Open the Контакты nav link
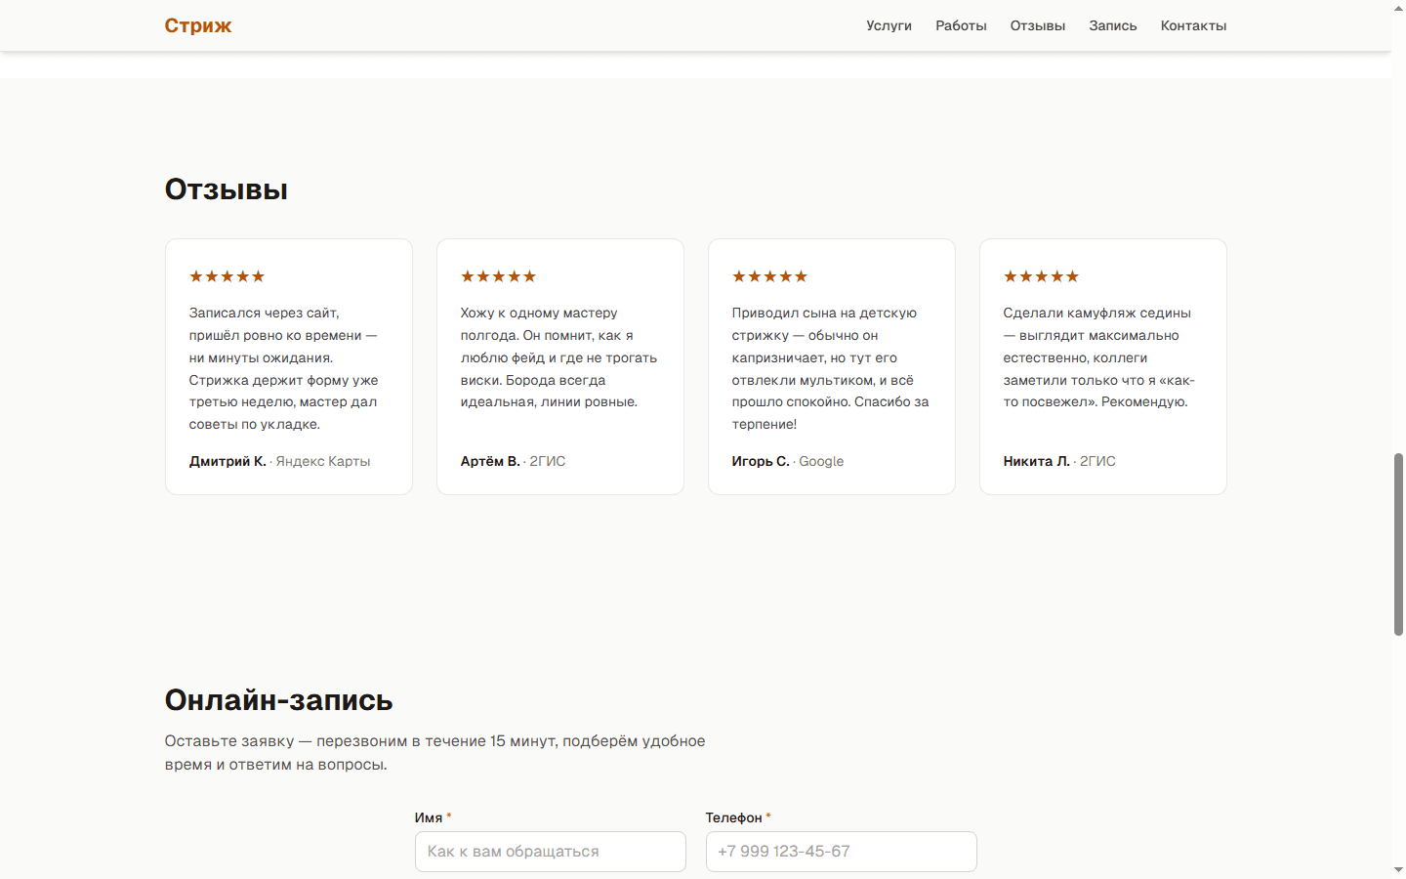This screenshot has height=879, width=1406. pyautogui.click(x=1193, y=25)
